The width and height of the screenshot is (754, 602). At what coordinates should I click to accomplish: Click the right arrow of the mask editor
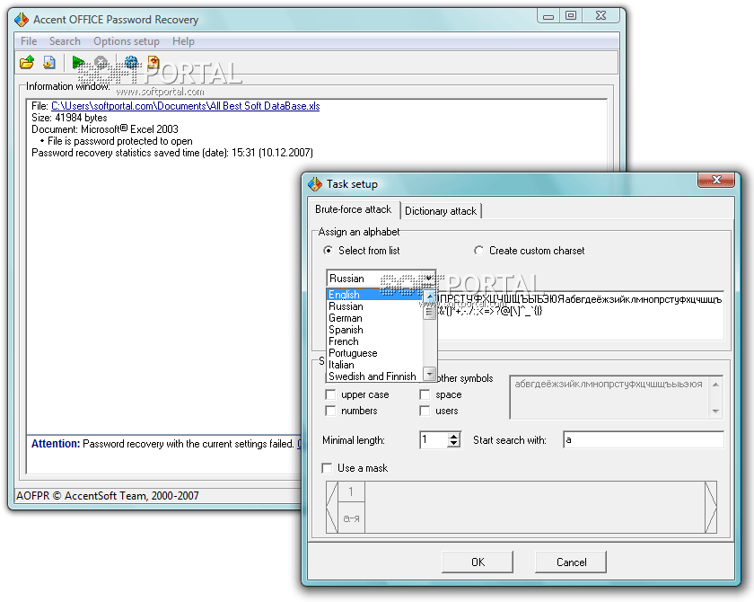point(710,507)
